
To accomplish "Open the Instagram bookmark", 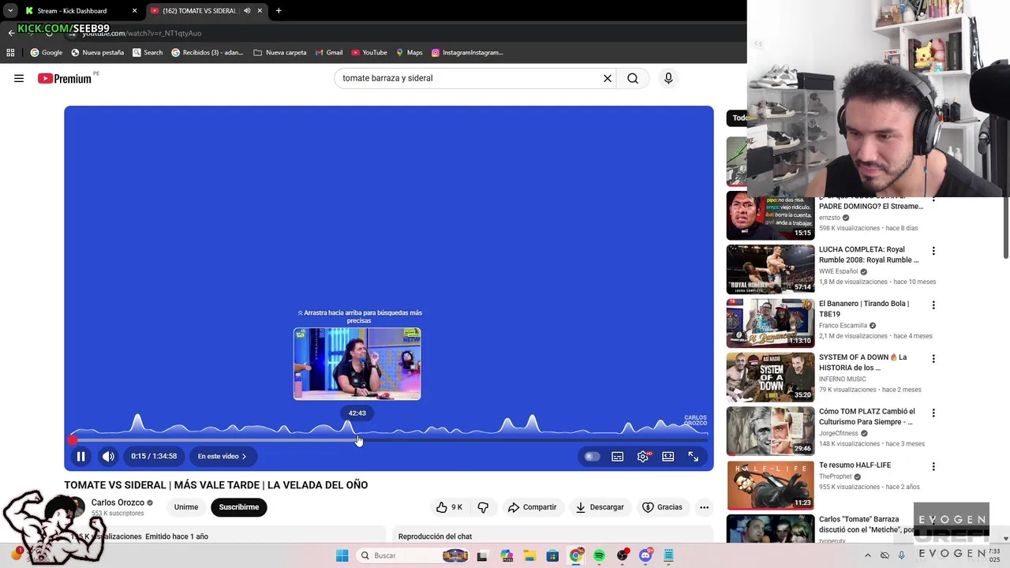I will [x=467, y=53].
